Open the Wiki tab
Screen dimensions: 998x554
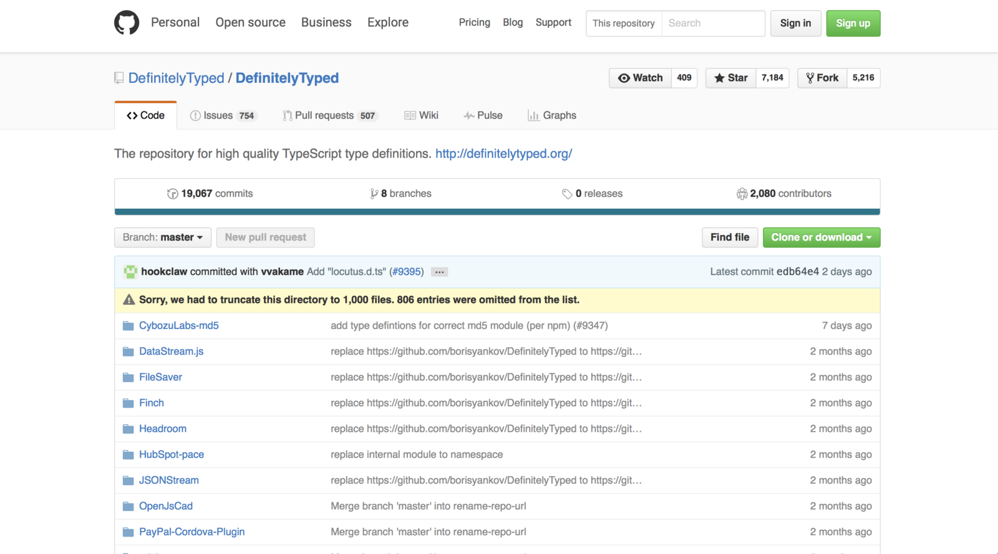pyautogui.click(x=422, y=115)
